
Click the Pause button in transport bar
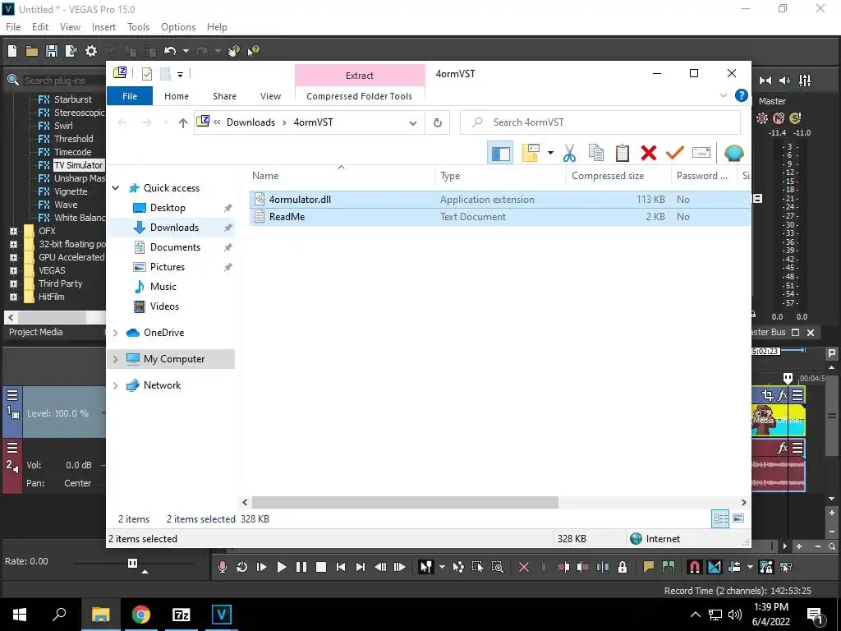click(x=301, y=567)
